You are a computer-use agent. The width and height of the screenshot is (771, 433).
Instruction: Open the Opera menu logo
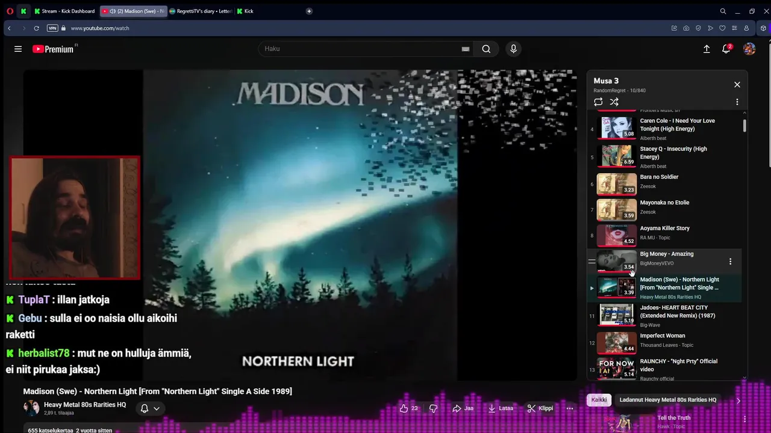pos(10,11)
